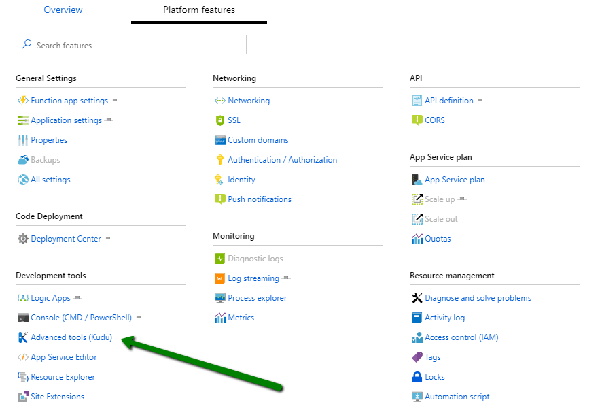Go to Custom domains
600x415 pixels.
coord(258,140)
